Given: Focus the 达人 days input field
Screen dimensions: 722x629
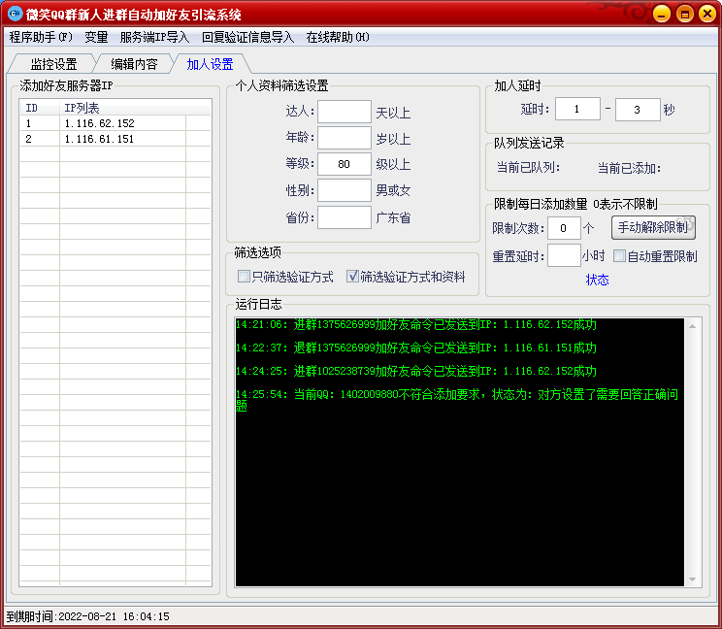Looking at the screenshot, I should [345, 112].
